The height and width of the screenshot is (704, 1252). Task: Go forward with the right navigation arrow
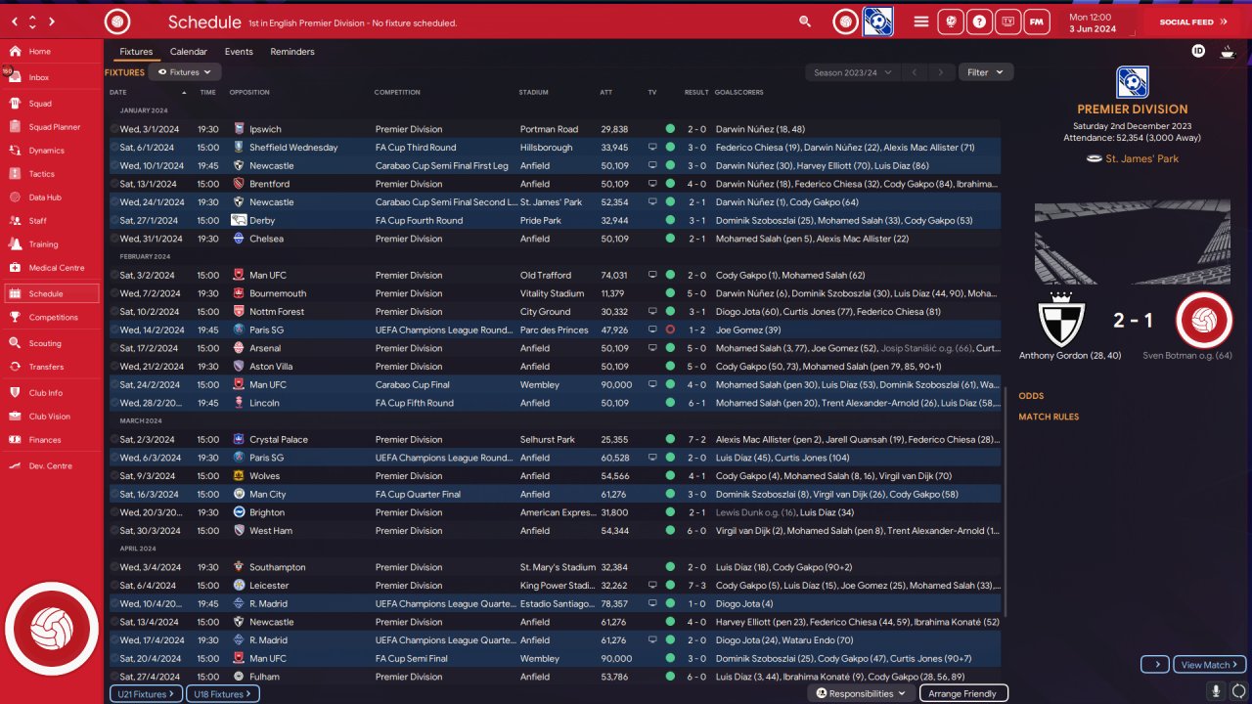[51, 22]
